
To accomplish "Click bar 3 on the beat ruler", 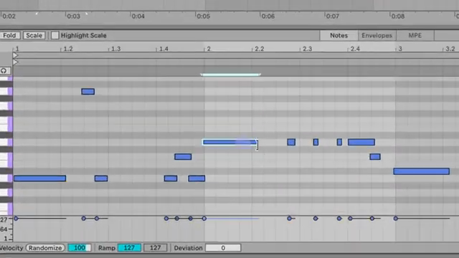I will coord(400,49).
